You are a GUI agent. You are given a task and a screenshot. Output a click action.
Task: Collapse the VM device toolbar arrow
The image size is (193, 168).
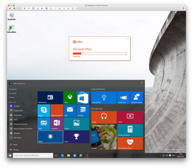(x=76, y=8)
